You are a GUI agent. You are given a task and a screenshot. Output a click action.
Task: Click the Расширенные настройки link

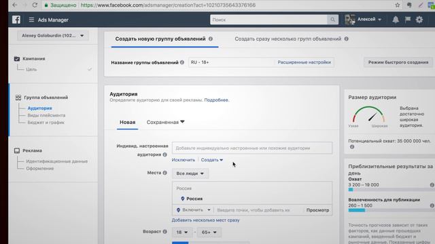[x=304, y=62]
